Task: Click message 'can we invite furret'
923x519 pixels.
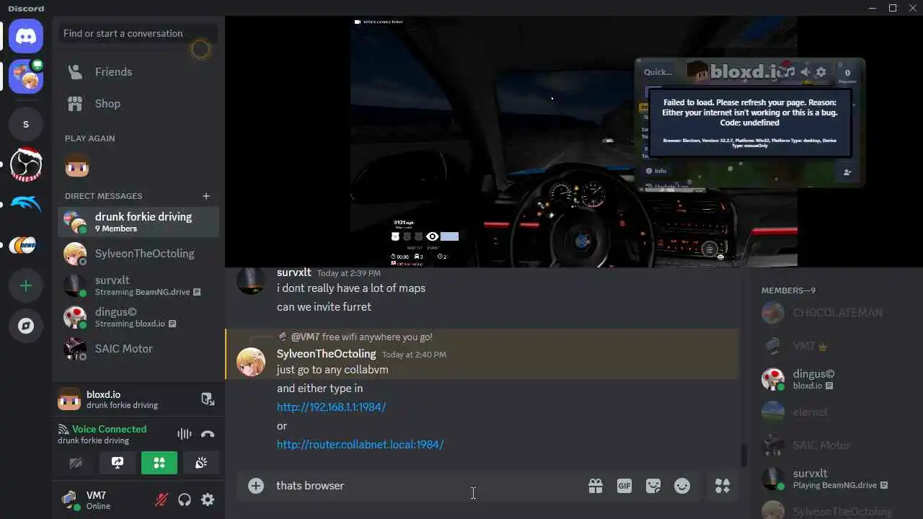Action: [x=324, y=307]
